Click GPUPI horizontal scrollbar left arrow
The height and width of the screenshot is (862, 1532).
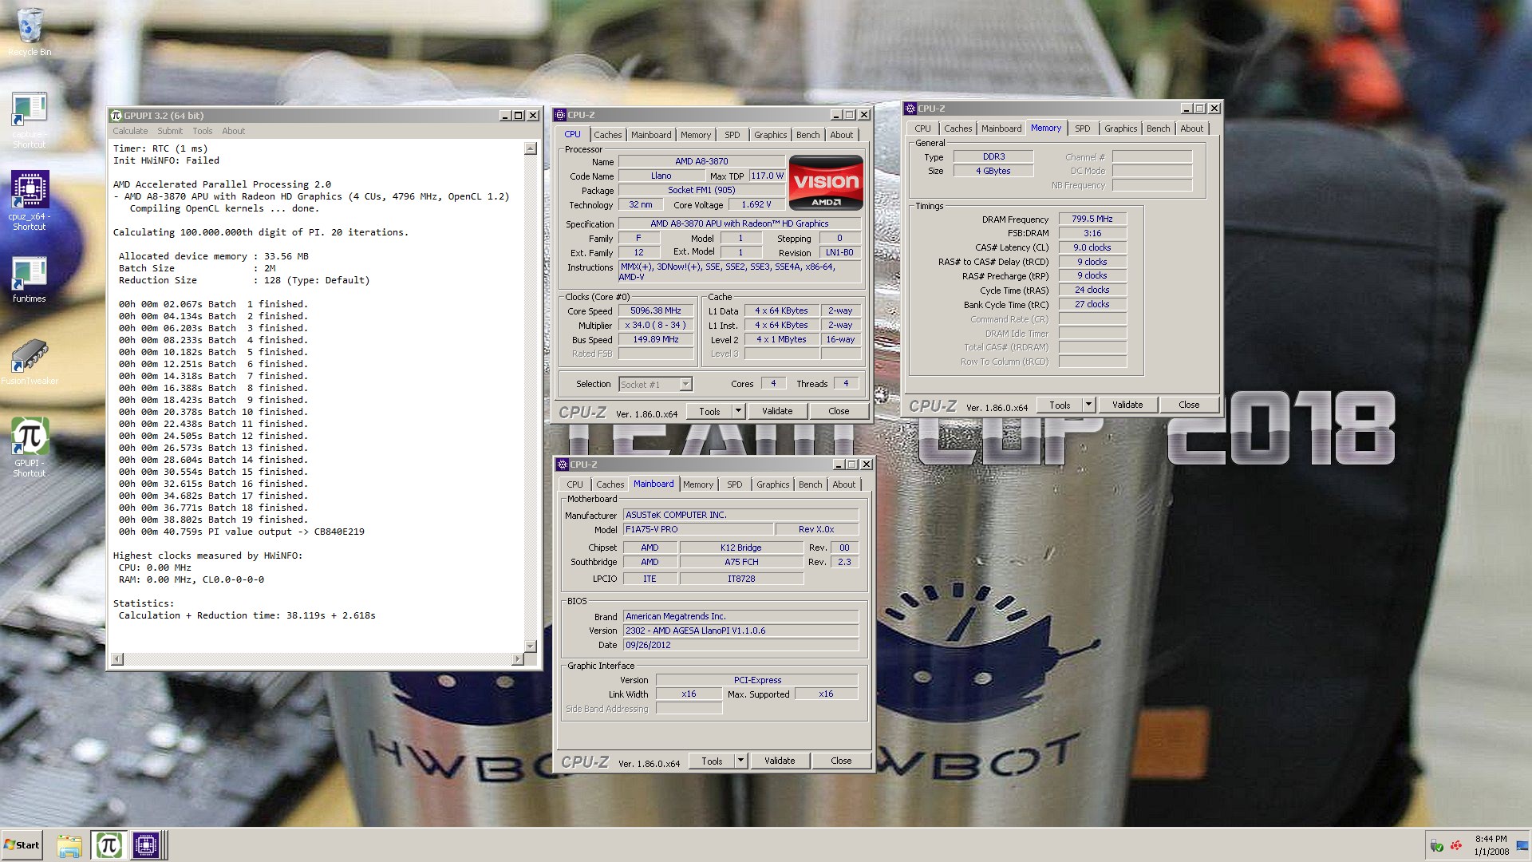pyautogui.click(x=117, y=658)
